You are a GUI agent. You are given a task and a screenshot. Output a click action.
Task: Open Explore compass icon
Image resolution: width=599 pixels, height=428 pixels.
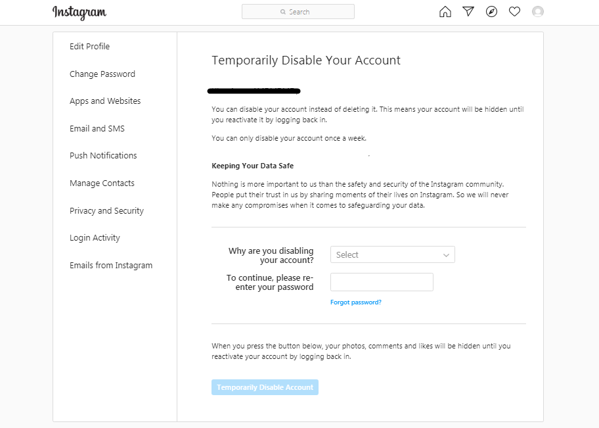[492, 12]
